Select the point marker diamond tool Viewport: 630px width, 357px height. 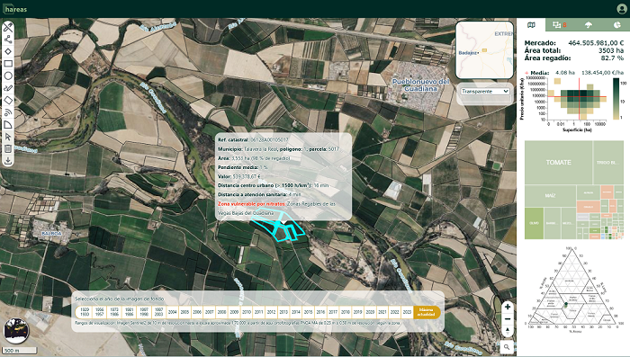tap(8, 51)
